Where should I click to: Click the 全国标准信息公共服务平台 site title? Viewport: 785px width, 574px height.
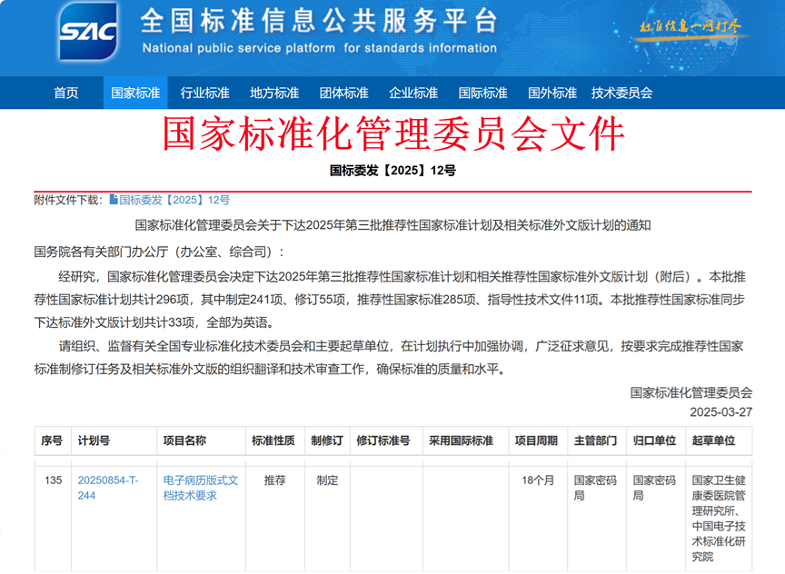(x=319, y=22)
